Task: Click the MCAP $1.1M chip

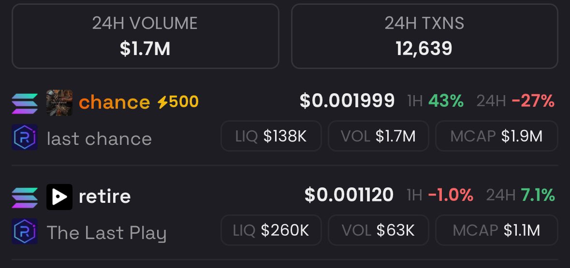Action: click(x=497, y=230)
